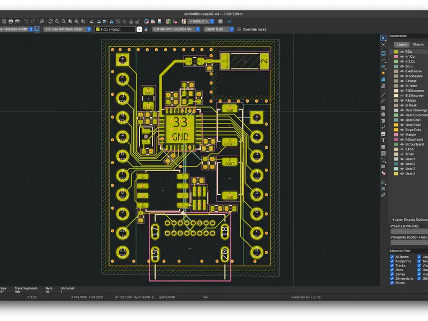Image resolution: width=428 pixels, height=321 pixels.
Task: Click the Edge.Cuts color swatch
Action: pyautogui.click(x=396, y=129)
